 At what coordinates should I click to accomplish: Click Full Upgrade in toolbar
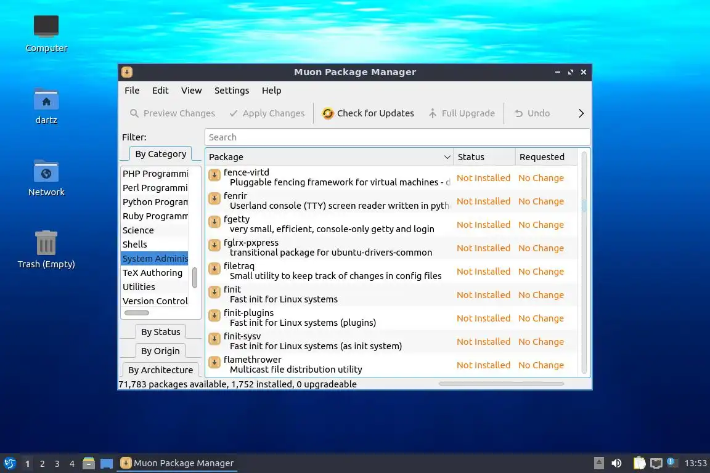[x=462, y=113]
